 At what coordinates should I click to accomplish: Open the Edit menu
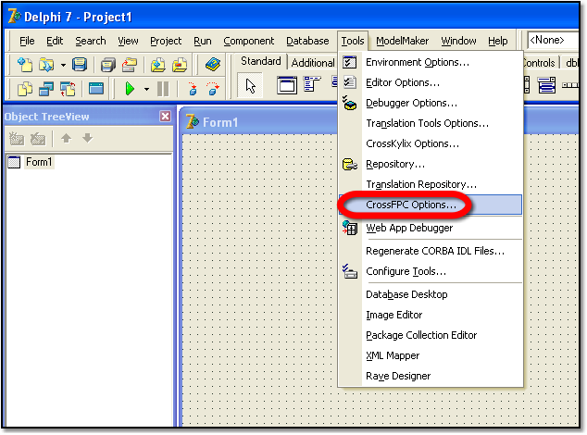tap(55, 41)
